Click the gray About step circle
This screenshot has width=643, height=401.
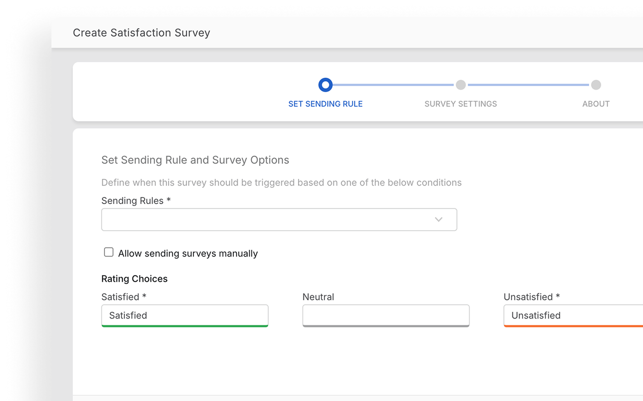point(596,85)
